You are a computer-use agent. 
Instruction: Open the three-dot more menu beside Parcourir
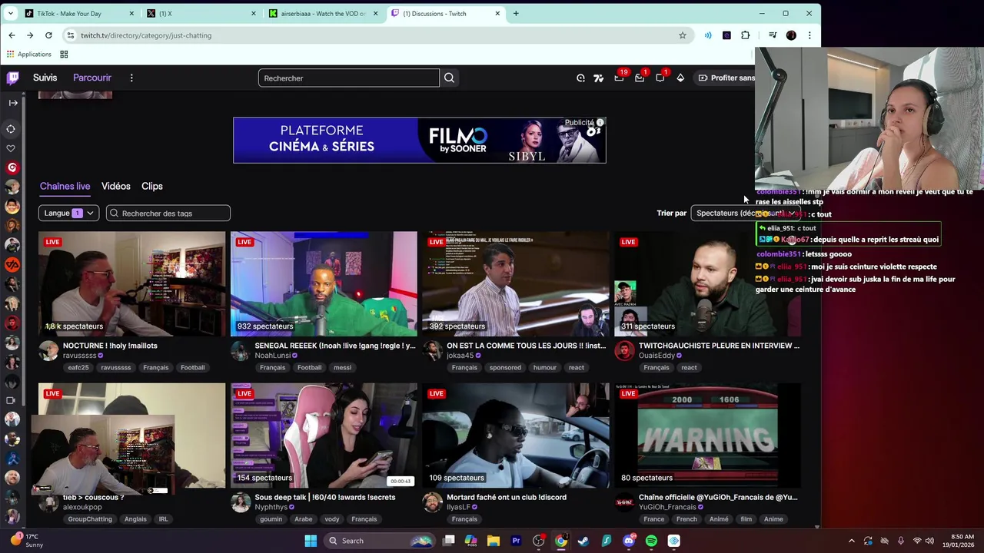click(x=131, y=78)
